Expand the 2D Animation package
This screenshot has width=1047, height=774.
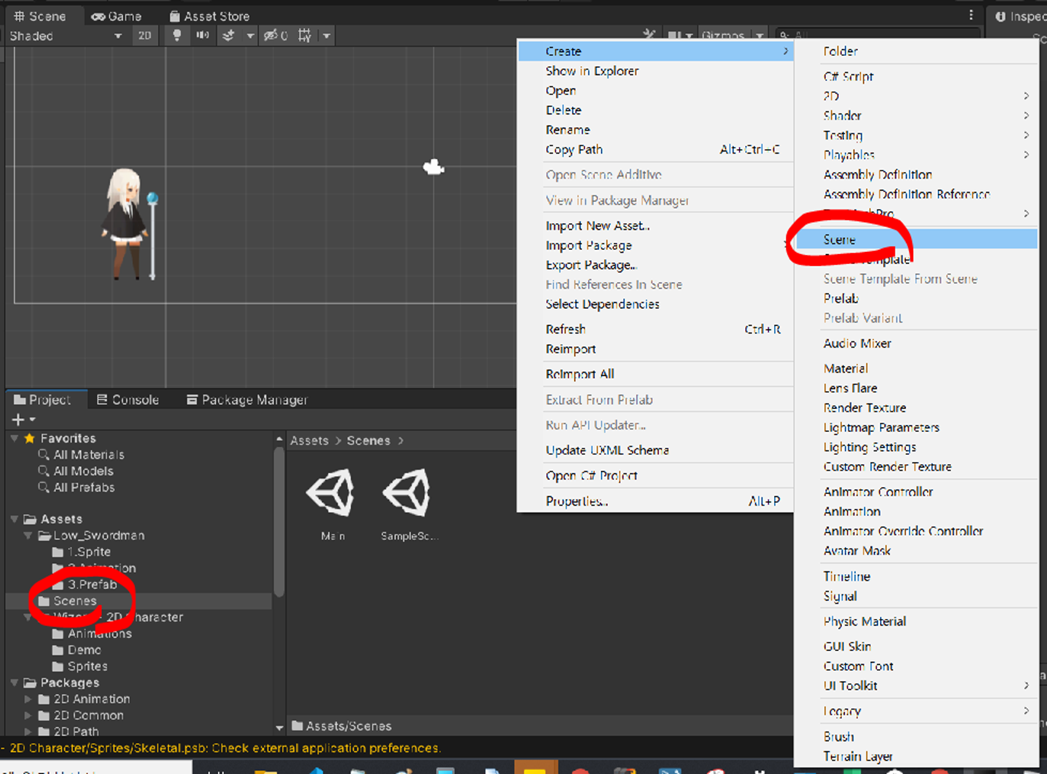coord(28,699)
